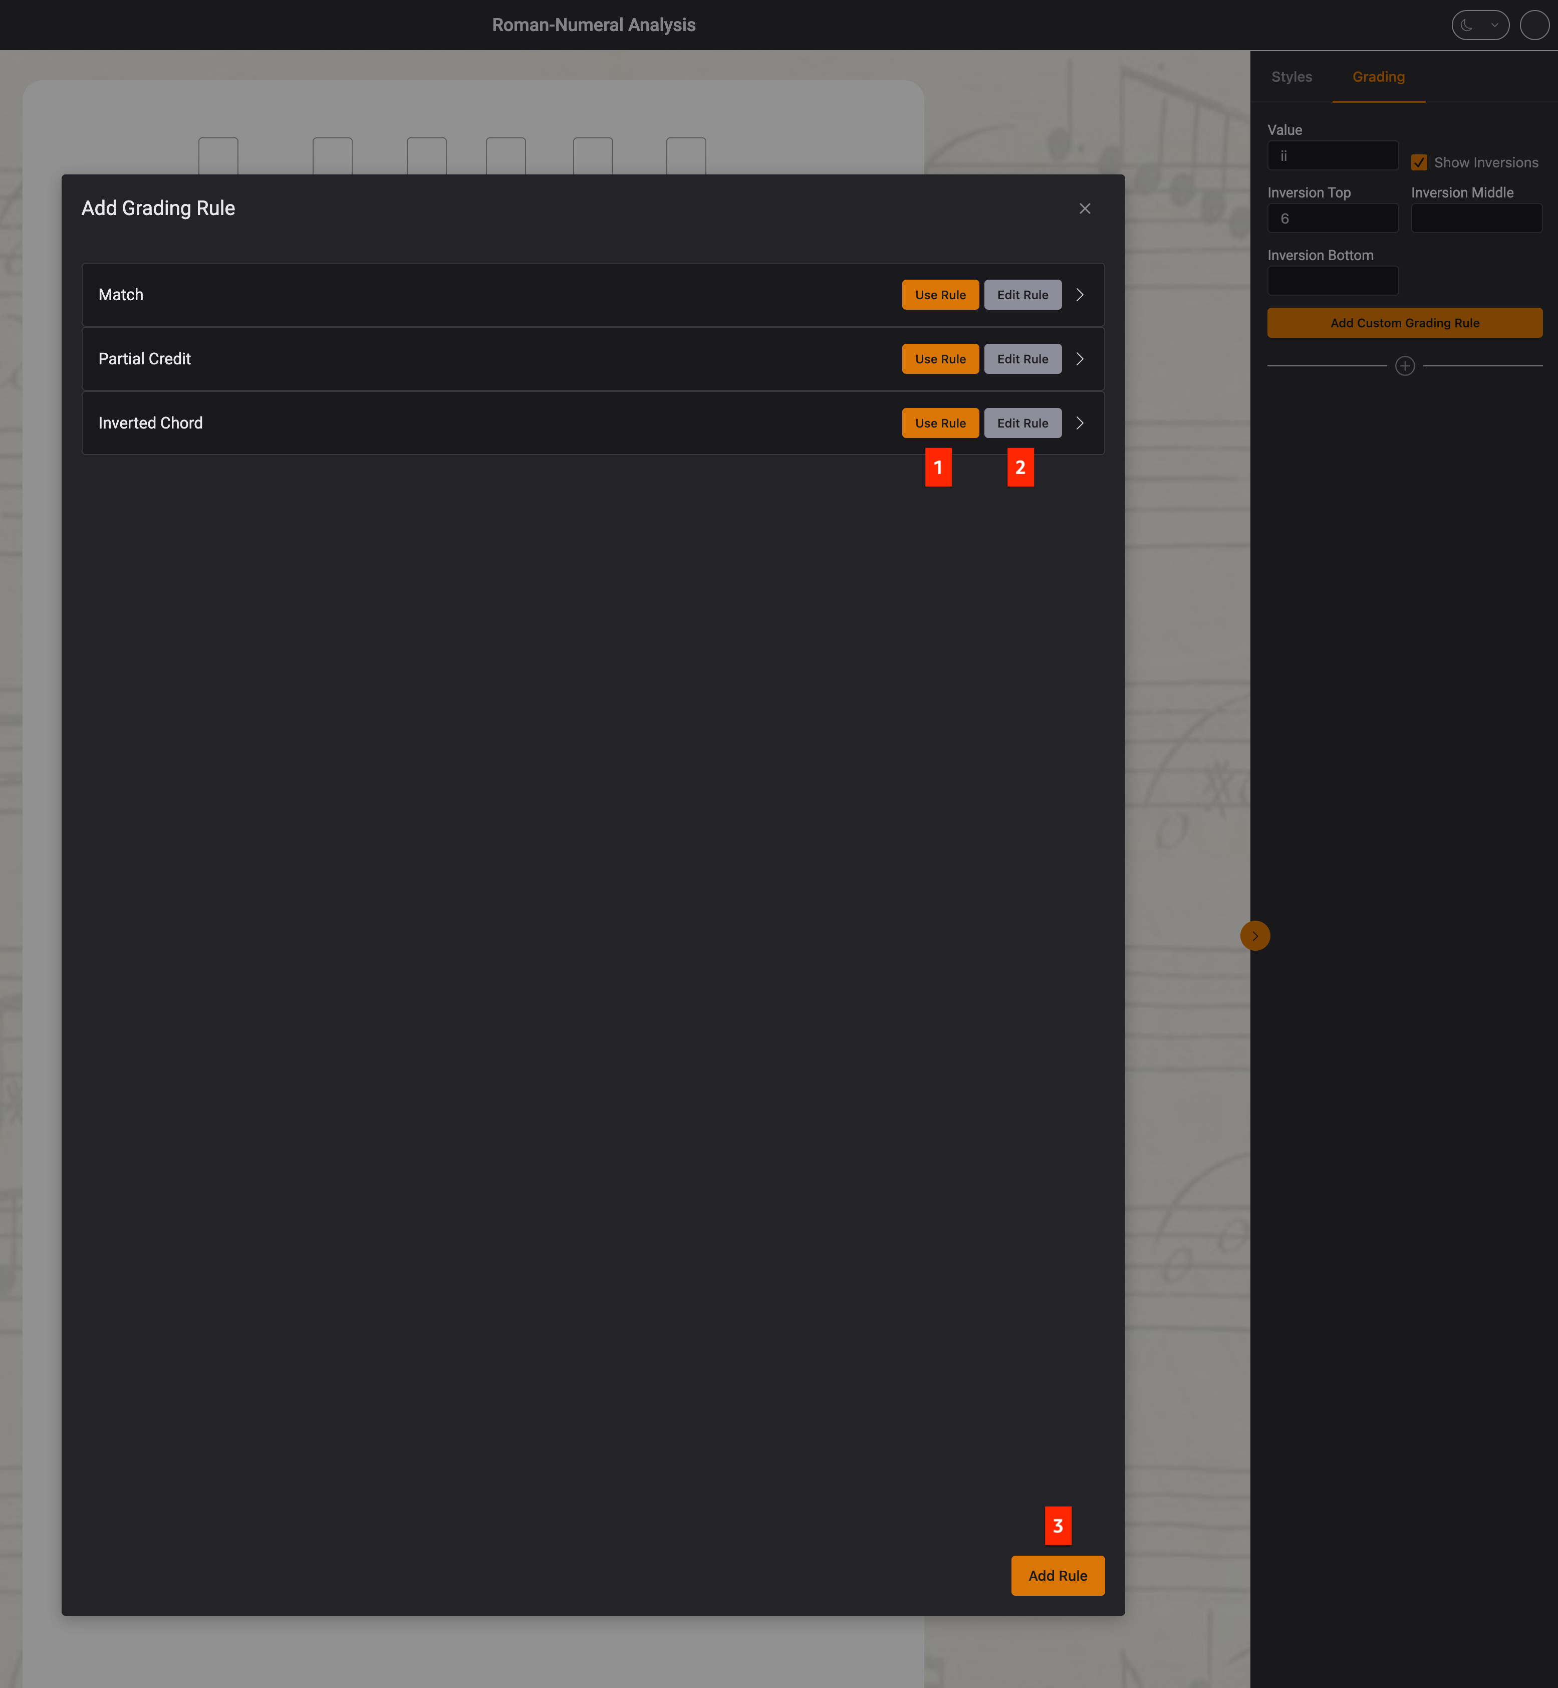Screen dimensions: 1558x1688
Task: Click the plus circle icon in right panel
Action: [1405, 365]
